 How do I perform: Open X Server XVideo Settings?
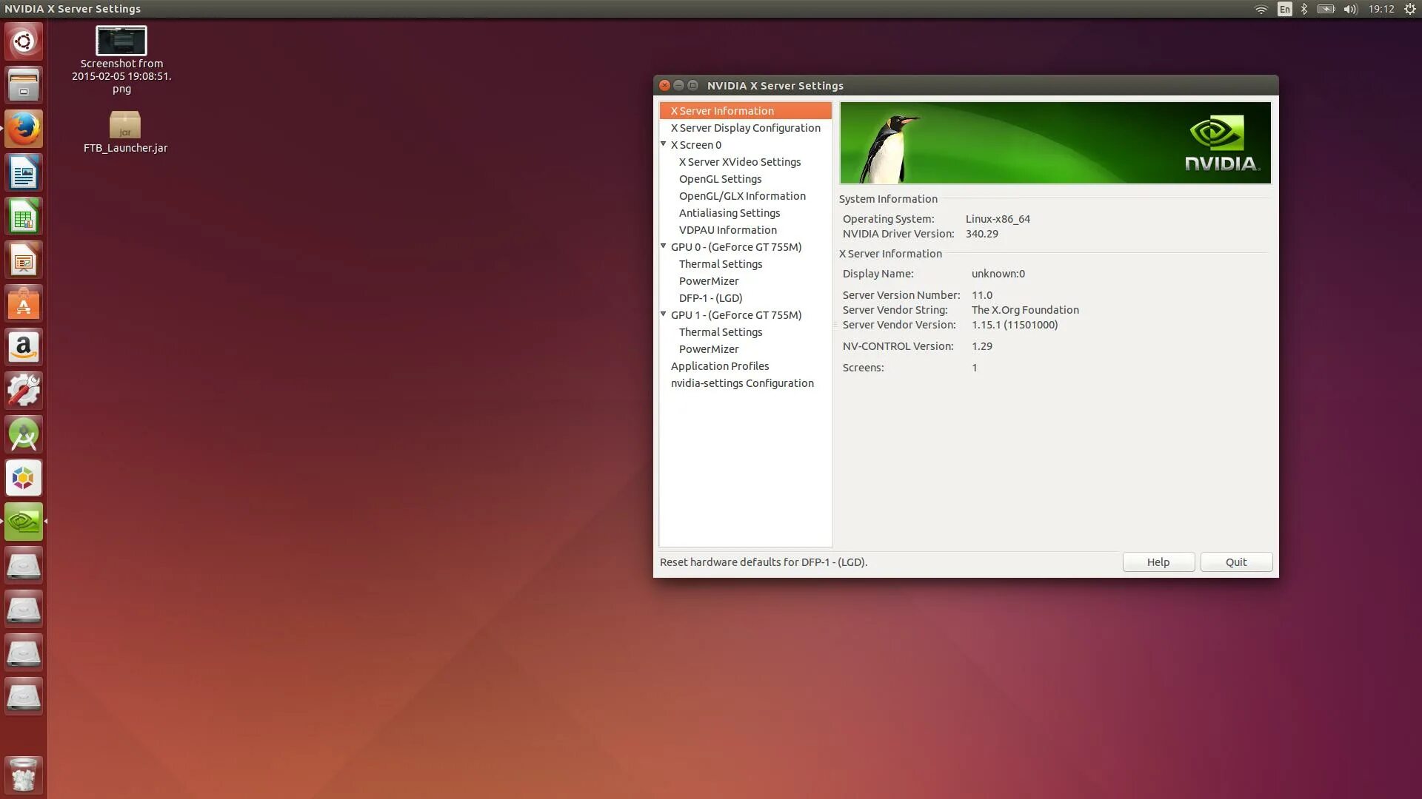tap(740, 162)
